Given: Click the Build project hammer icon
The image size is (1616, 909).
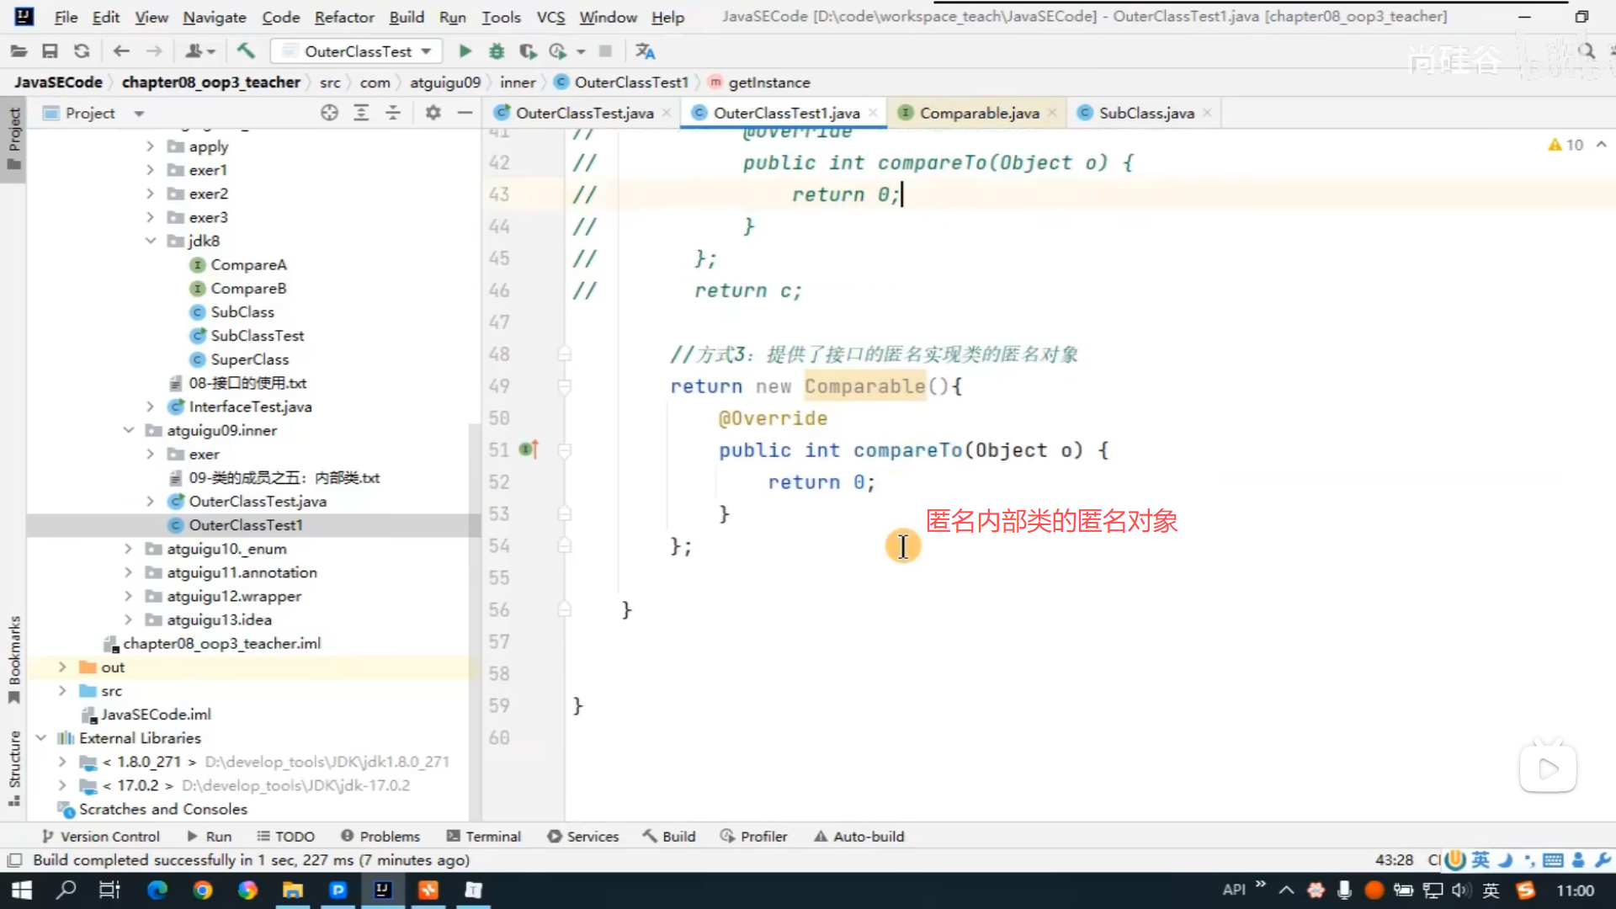Looking at the screenshot, I should tap(246, 51).
